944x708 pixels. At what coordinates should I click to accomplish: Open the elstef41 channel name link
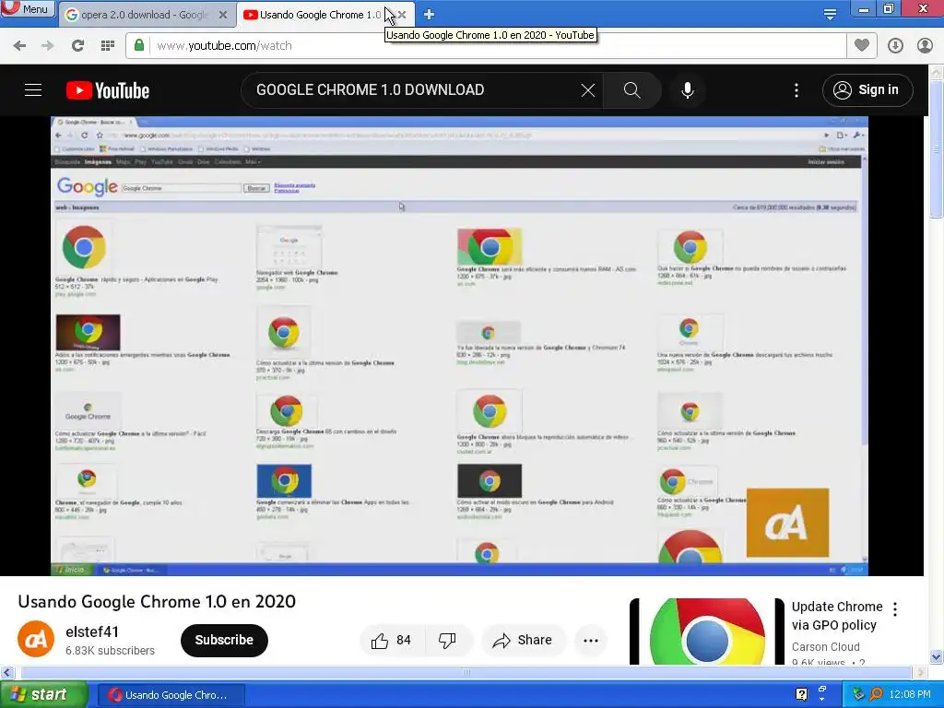(x=92, y=631)
